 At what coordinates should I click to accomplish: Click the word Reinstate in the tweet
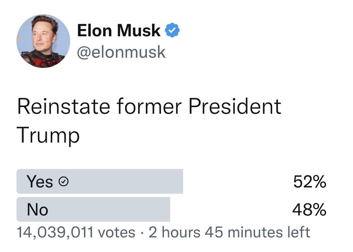point(64,106)
